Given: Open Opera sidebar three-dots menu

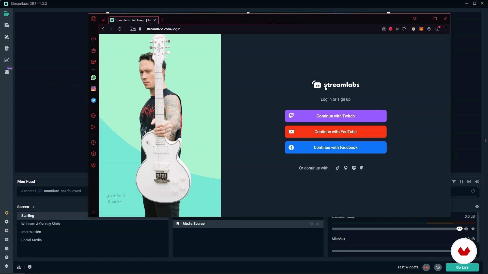Looking at the screenshot, I should click(x=94, y=212).
